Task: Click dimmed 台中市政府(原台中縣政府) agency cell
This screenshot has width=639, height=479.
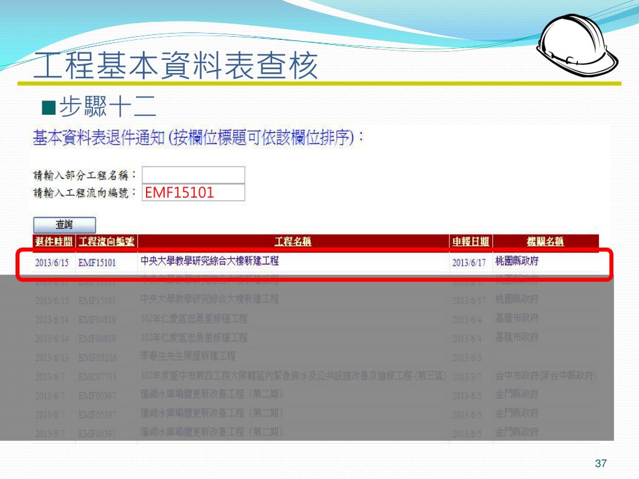Action: coord(545,375)
